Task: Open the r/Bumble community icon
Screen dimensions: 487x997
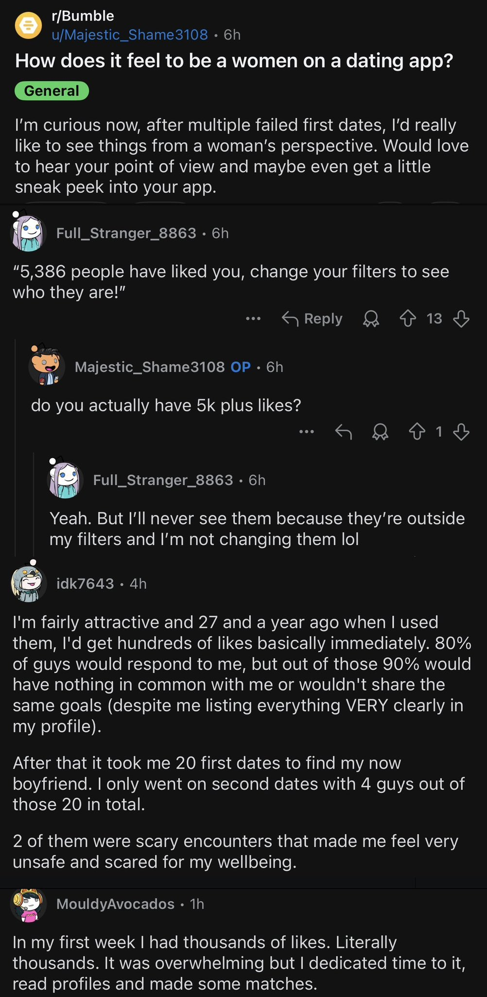Action: pos(28,25)
